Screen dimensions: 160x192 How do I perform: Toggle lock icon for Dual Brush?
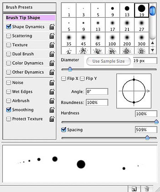[52, 54]
